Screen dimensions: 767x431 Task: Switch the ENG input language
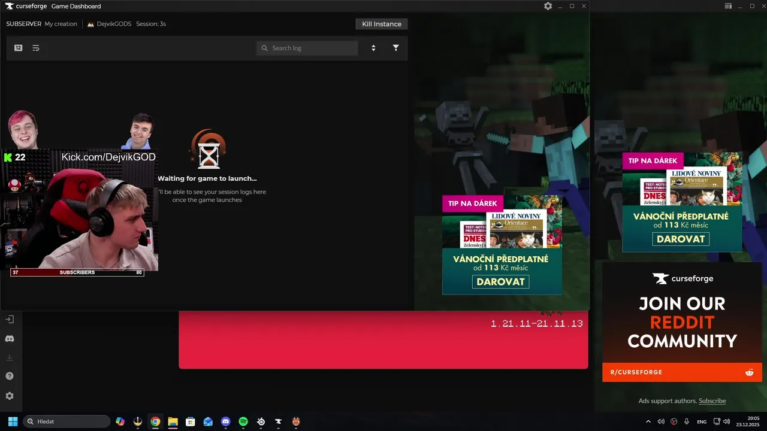702,421
